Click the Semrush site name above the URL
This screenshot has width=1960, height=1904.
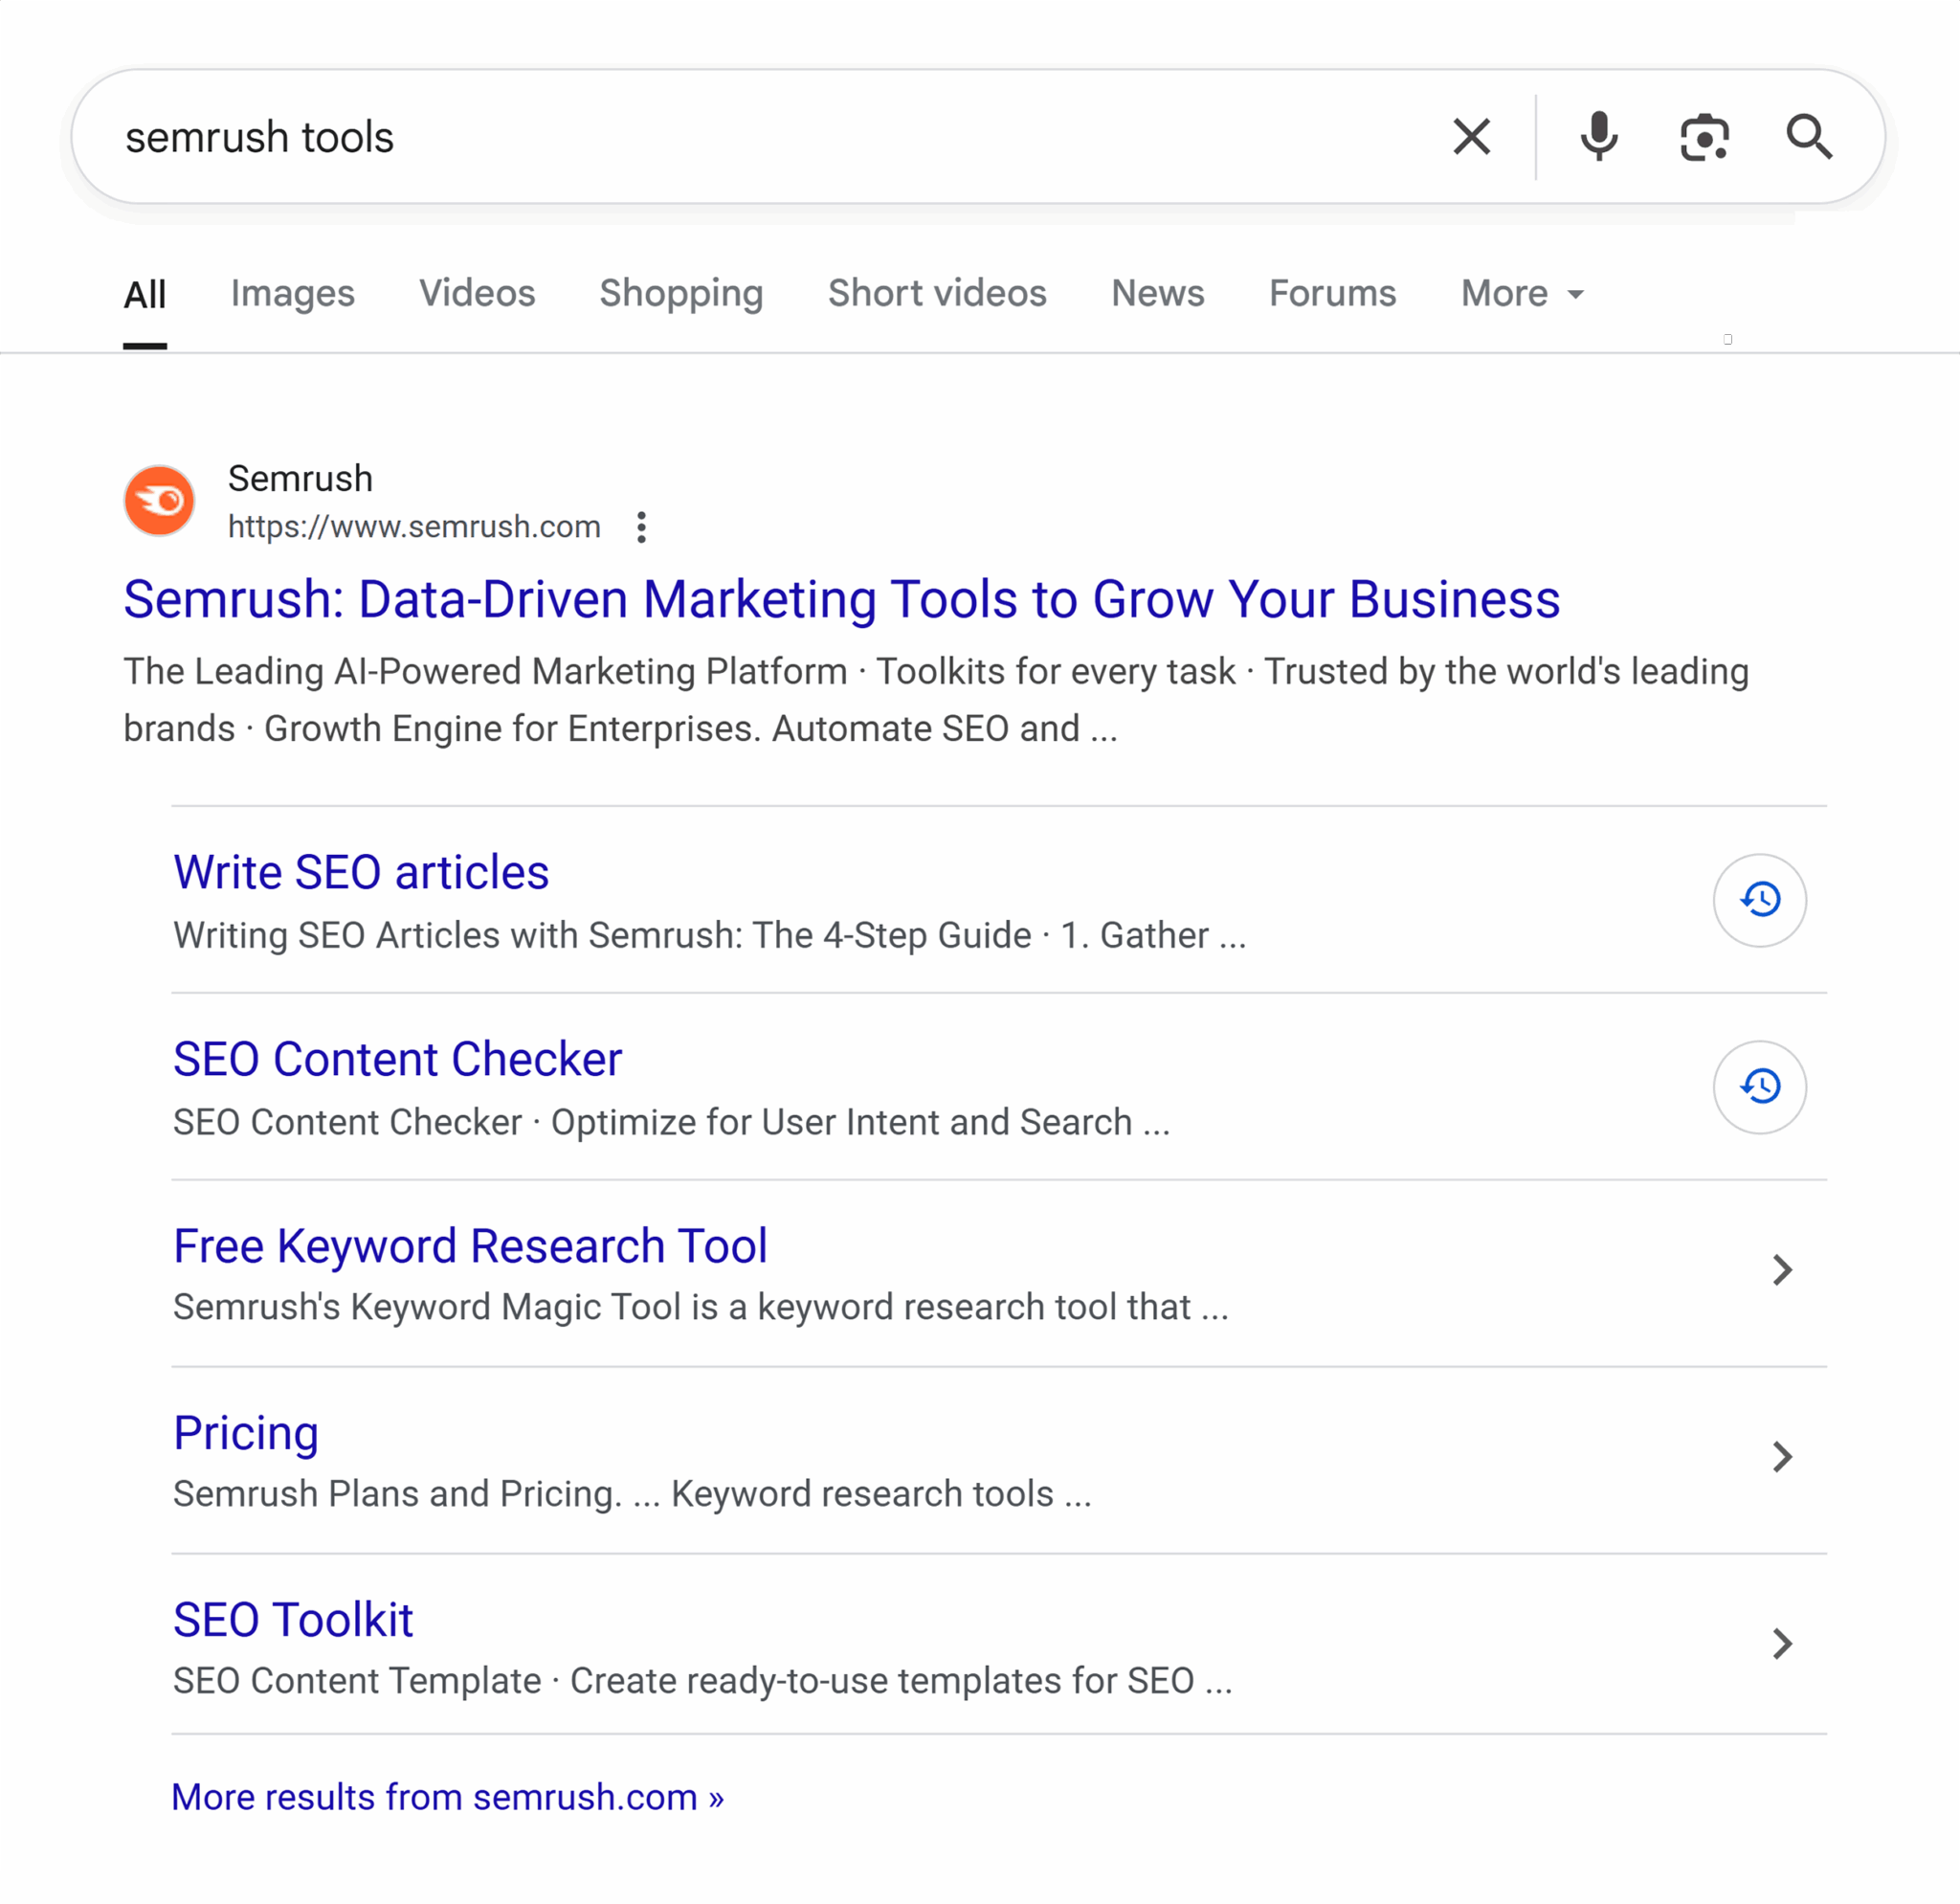pyautogui.click(x=300, y=479)
